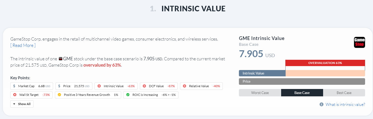
Task: Click the blue Intrinsic Value bar
Action: coord(262,73)
